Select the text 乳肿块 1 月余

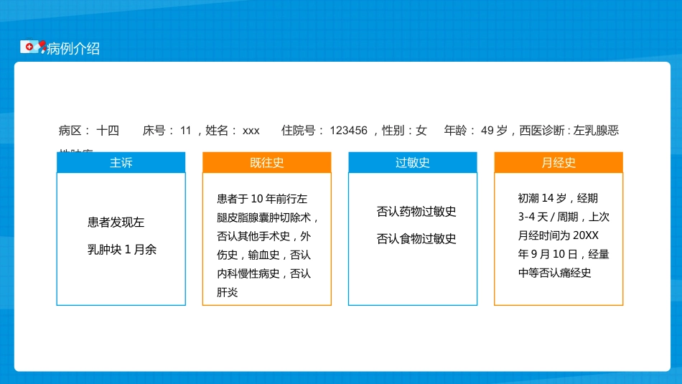point(122,249)
